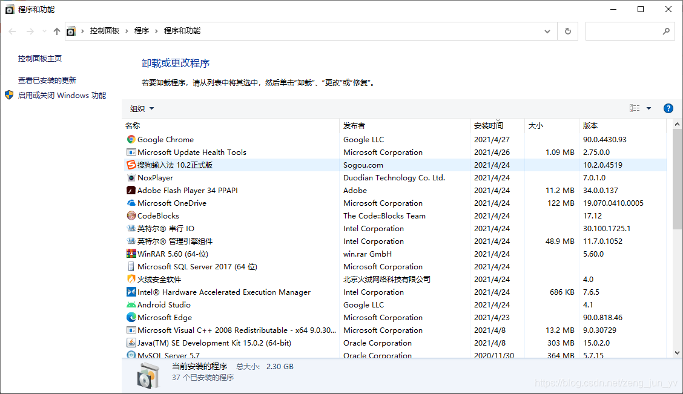This screenshot has width=683, height=394.
Task: Click the 122 MB size cell
Action: point(561,203)
